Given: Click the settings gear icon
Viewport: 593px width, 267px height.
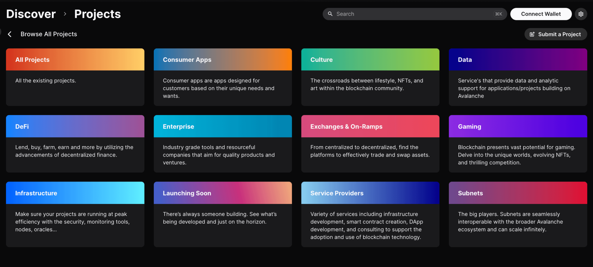Looking at the screenshot, I should [x=581, y=14].
